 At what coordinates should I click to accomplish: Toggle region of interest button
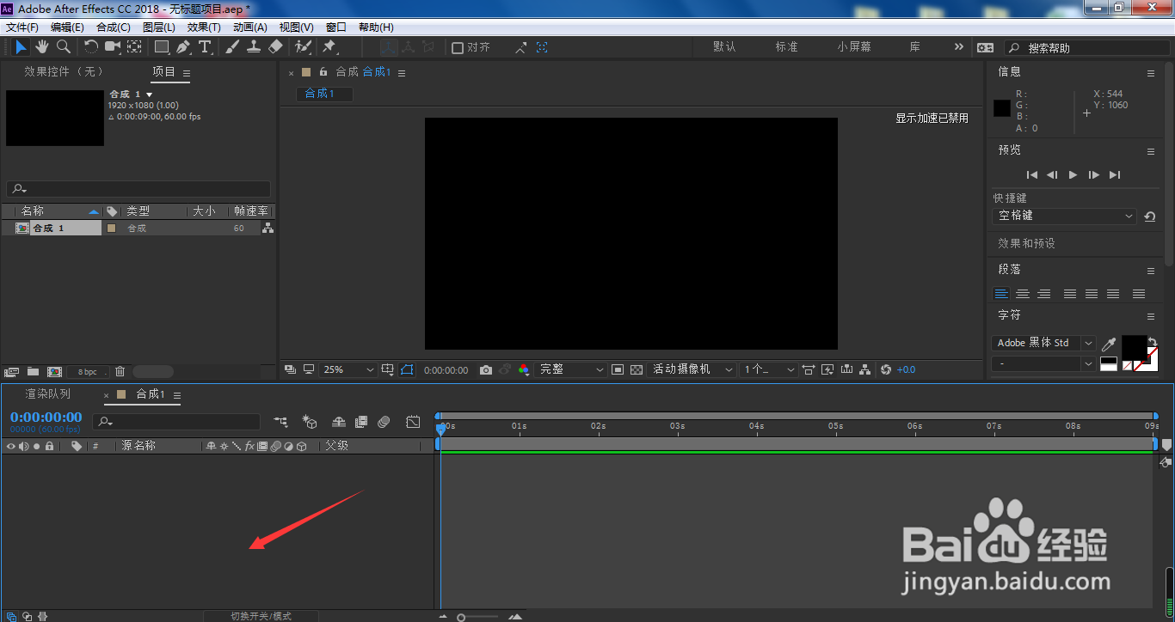(618, 369)
